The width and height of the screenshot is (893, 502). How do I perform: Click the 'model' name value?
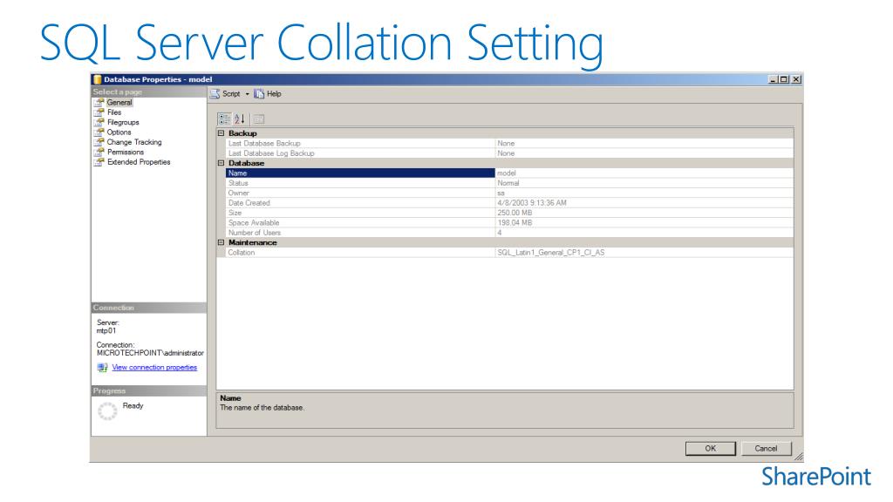[x=507, y=173]
